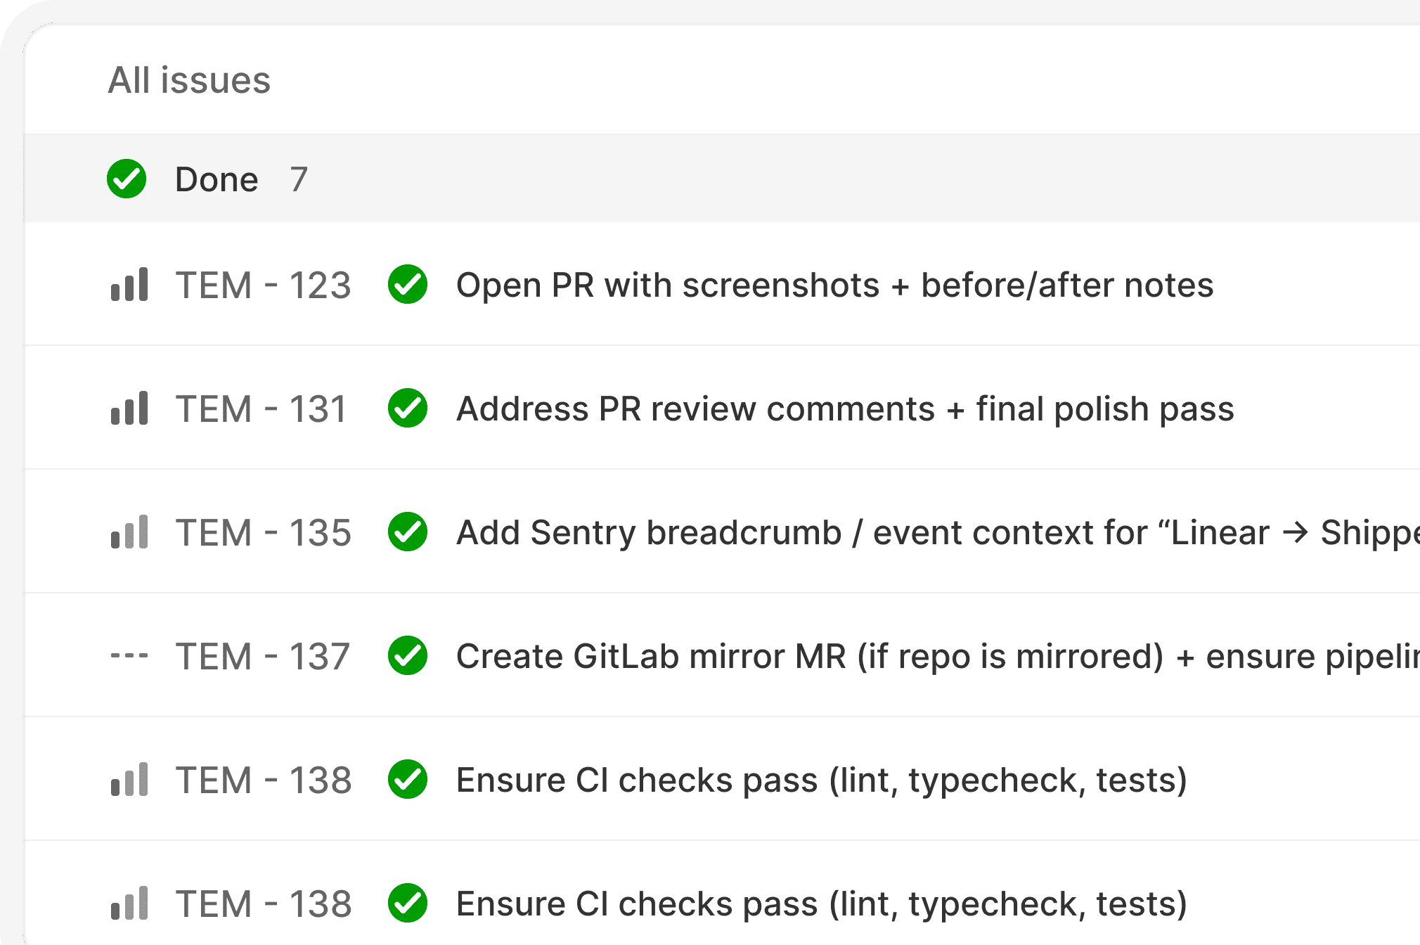Toggle the done status checkmark on TEM-135
This screenshot has height=945, width=1420.
(408, 532)
